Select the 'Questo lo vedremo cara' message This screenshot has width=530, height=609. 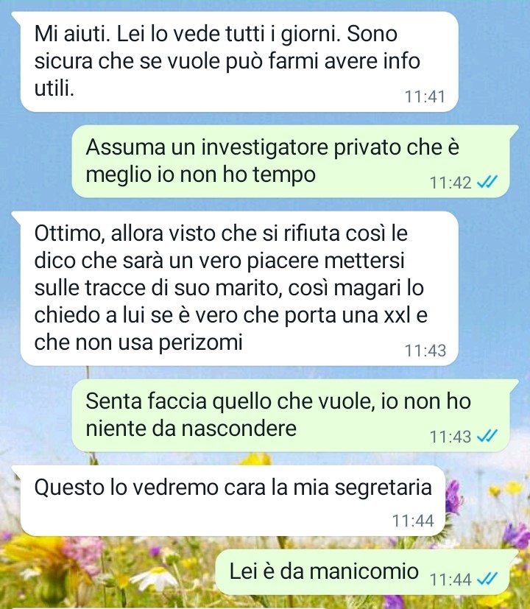(233, 501)
